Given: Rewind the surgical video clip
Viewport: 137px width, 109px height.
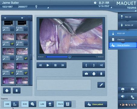Looking at the screenshot, I should (40, 65).
